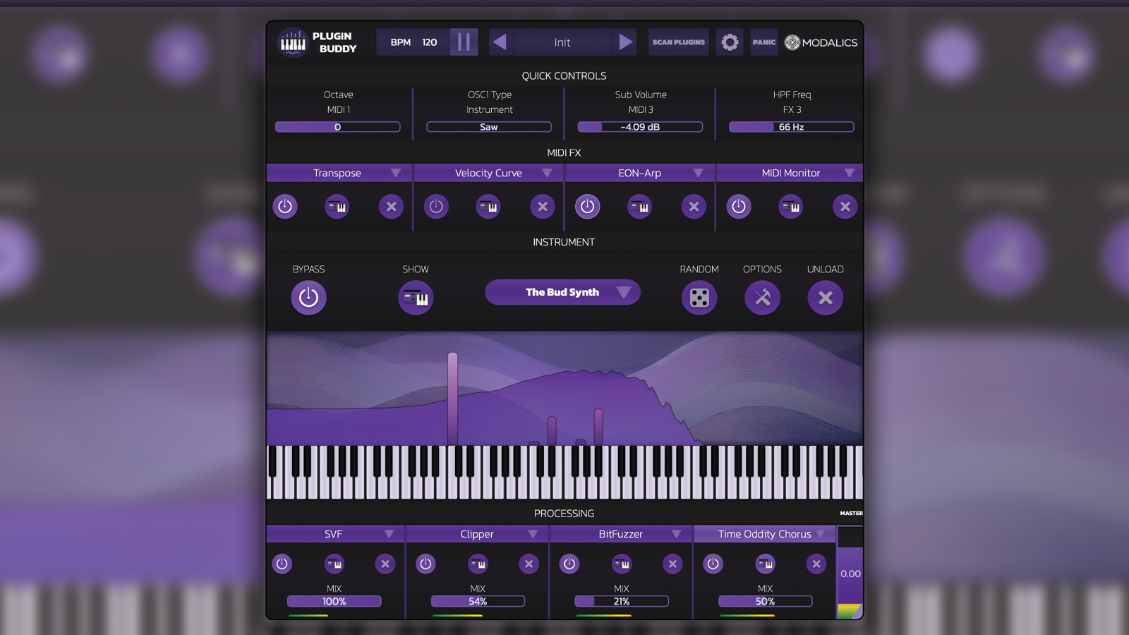Open The Bud Synth instrument dropdown
The width and height of the screenshot is (1129, 635).
(x=562, y=292)
